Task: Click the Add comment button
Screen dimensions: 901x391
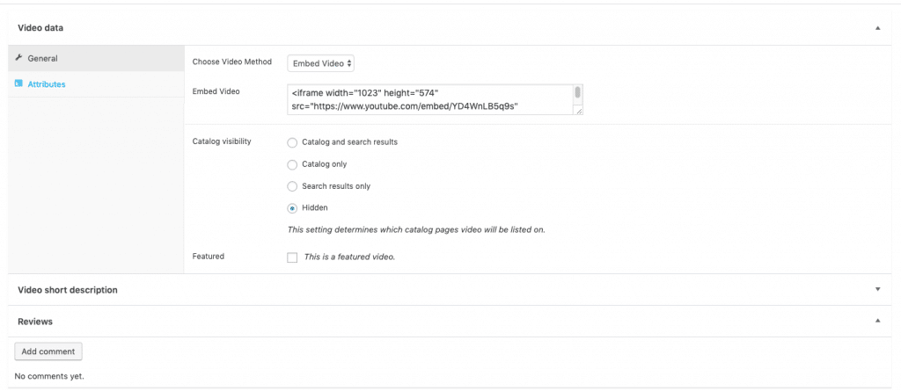Action: pos(48,351)
